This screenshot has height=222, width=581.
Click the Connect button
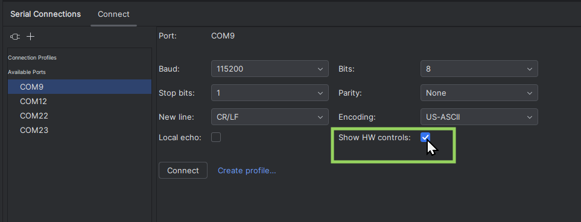tap(183, 170)
